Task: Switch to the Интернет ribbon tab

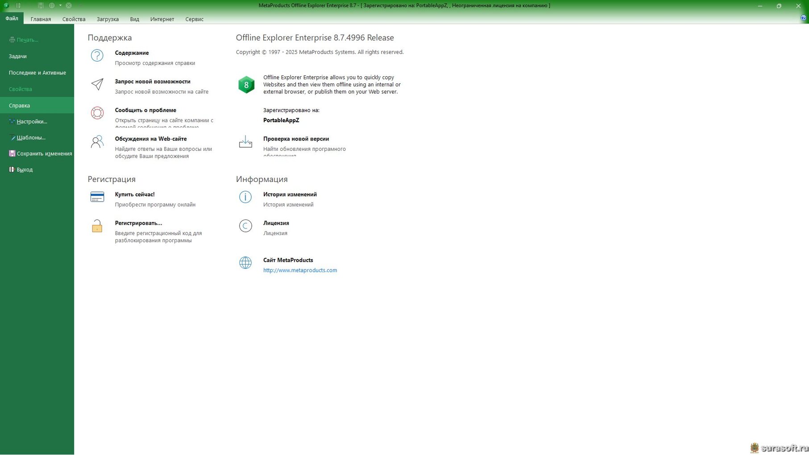Action: point(162,19)
